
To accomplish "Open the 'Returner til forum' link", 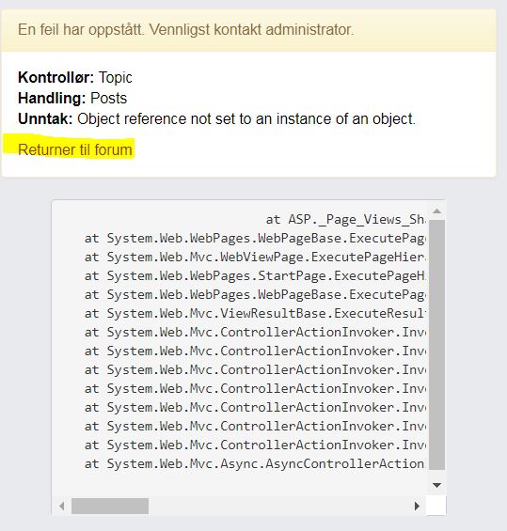I will point(75,149).
